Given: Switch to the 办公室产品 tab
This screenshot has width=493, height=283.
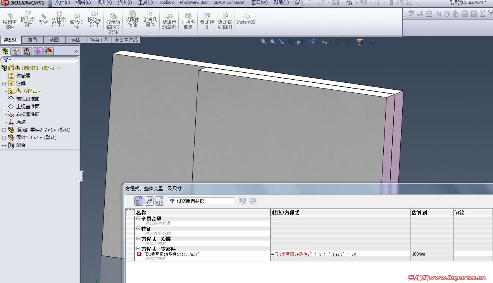Looking at the screenshot, I should [126, 40].
